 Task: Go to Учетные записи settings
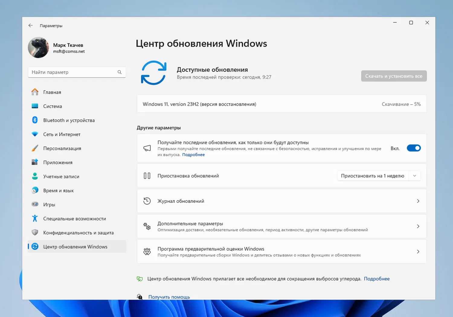point(77,176)
